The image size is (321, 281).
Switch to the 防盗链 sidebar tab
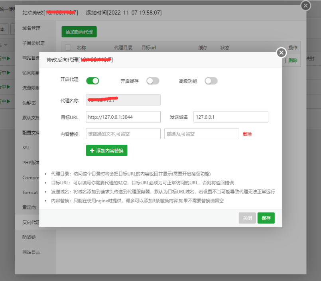(29, 237)
